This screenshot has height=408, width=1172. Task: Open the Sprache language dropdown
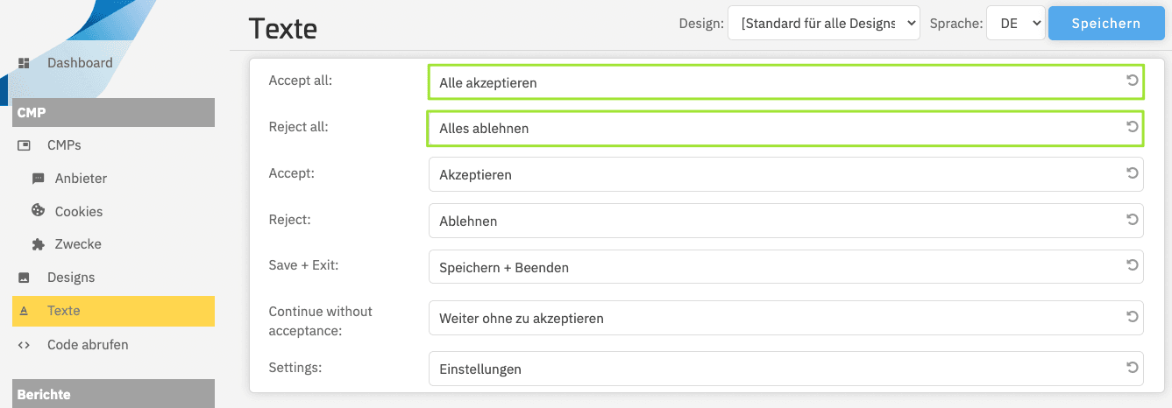pyautogui.click(x=1016, y=24)
